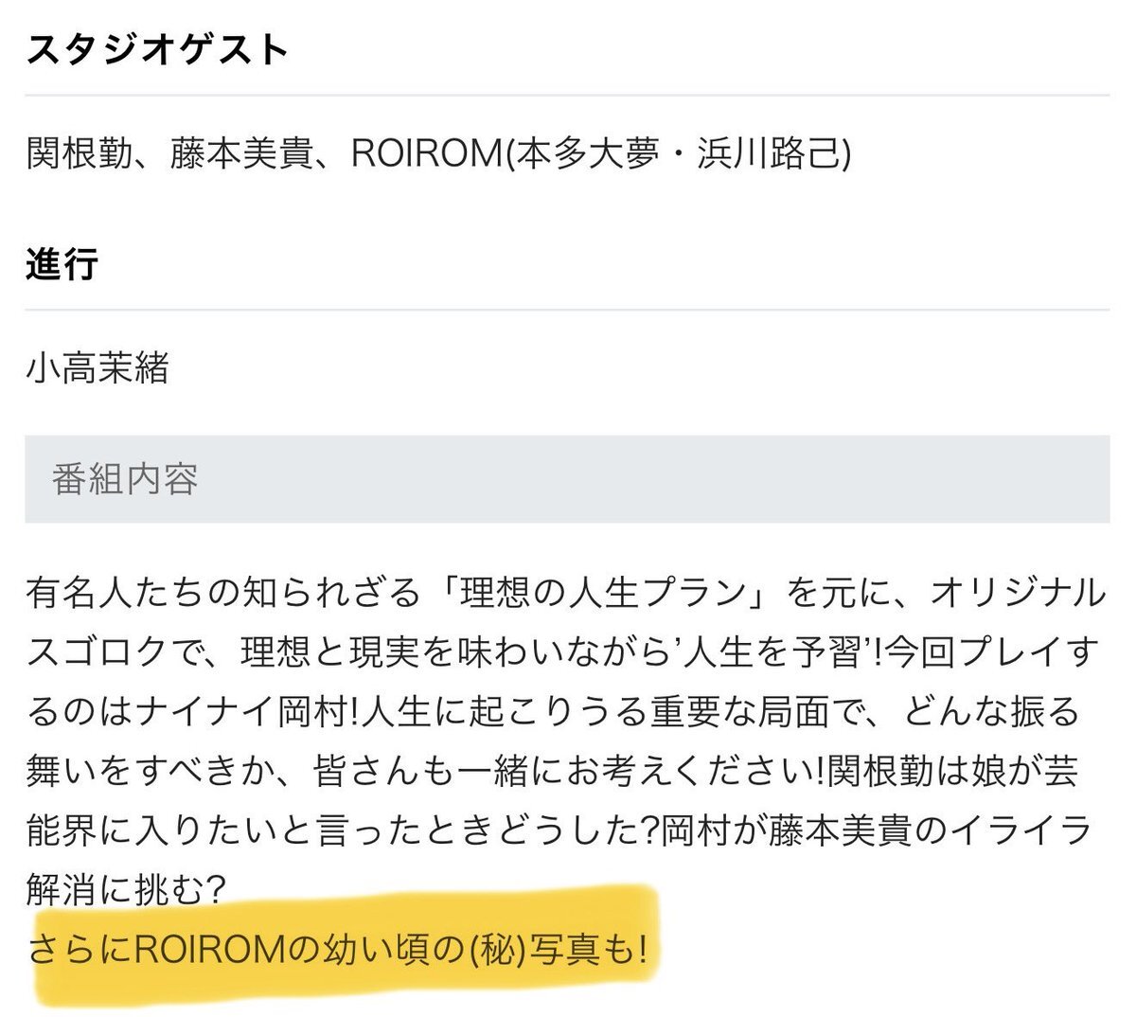
Task: Click ROIROM in the guest list
Action: coord(426,153)
